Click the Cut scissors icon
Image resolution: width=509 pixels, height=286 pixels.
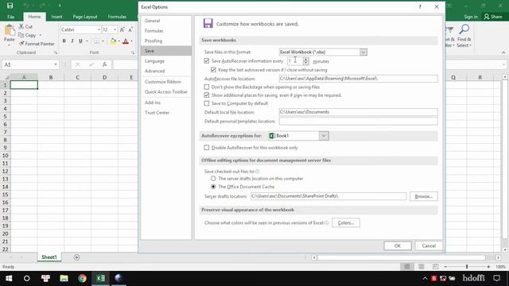coord(21,26)
